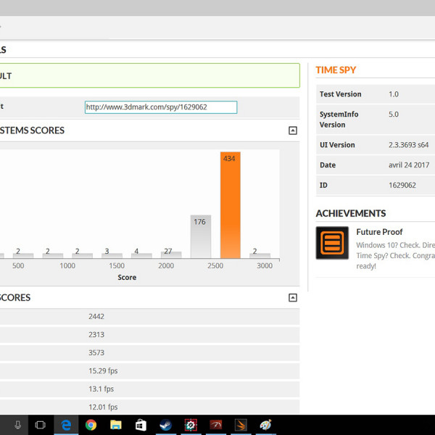Open Microsoft Edge from the taskbar
The height and width of the screenshot is (435, 435).
tap(65, 425)
